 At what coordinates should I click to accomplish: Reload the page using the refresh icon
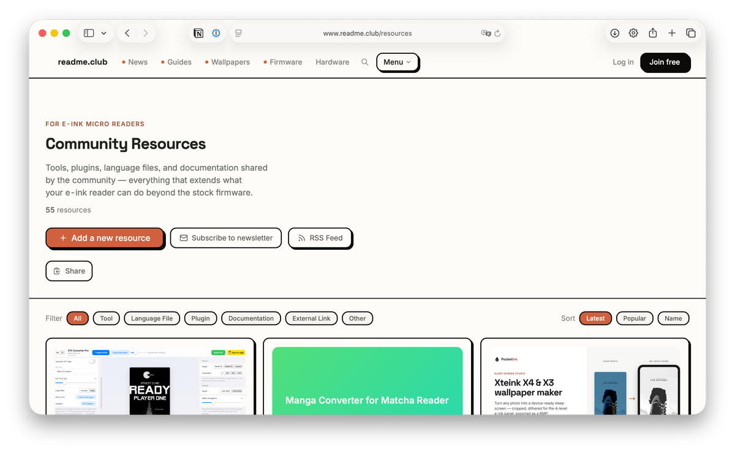(498, 33)
